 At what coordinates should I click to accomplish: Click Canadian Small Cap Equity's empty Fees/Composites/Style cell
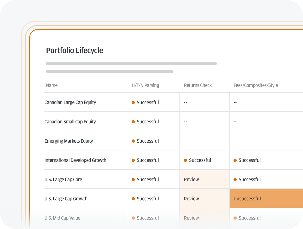coord(266,122)
